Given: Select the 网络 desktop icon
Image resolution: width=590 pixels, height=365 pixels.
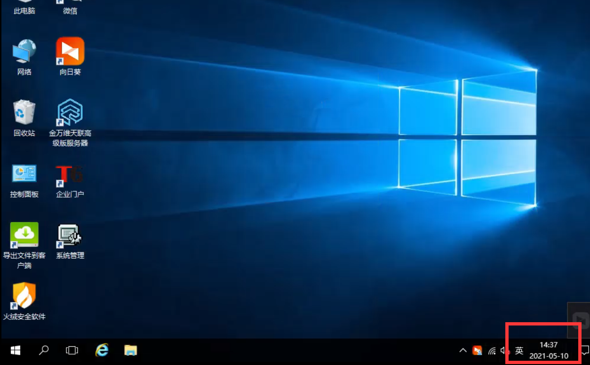Looking at the screenshot, I should point(24,57).
